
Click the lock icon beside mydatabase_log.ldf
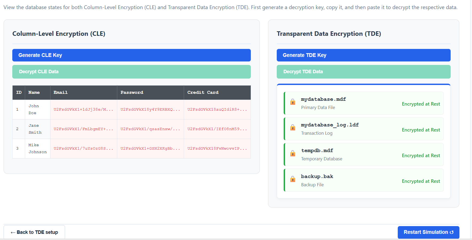pyautogui.click(x=293, y=127)
